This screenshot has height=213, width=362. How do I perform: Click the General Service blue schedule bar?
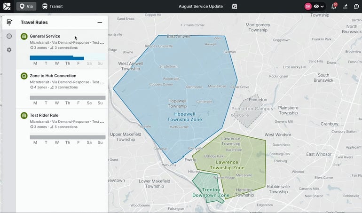click(56, 58)
